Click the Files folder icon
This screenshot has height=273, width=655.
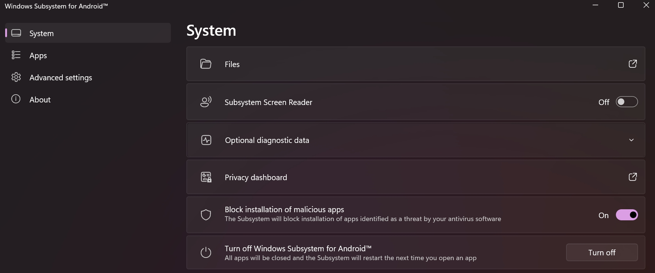click(206, 64)
